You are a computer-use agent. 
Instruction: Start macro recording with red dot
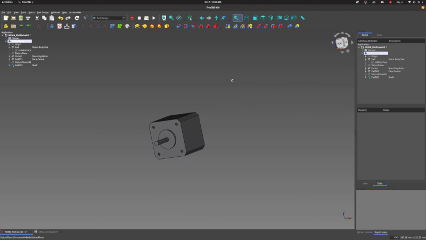point(132,18)
